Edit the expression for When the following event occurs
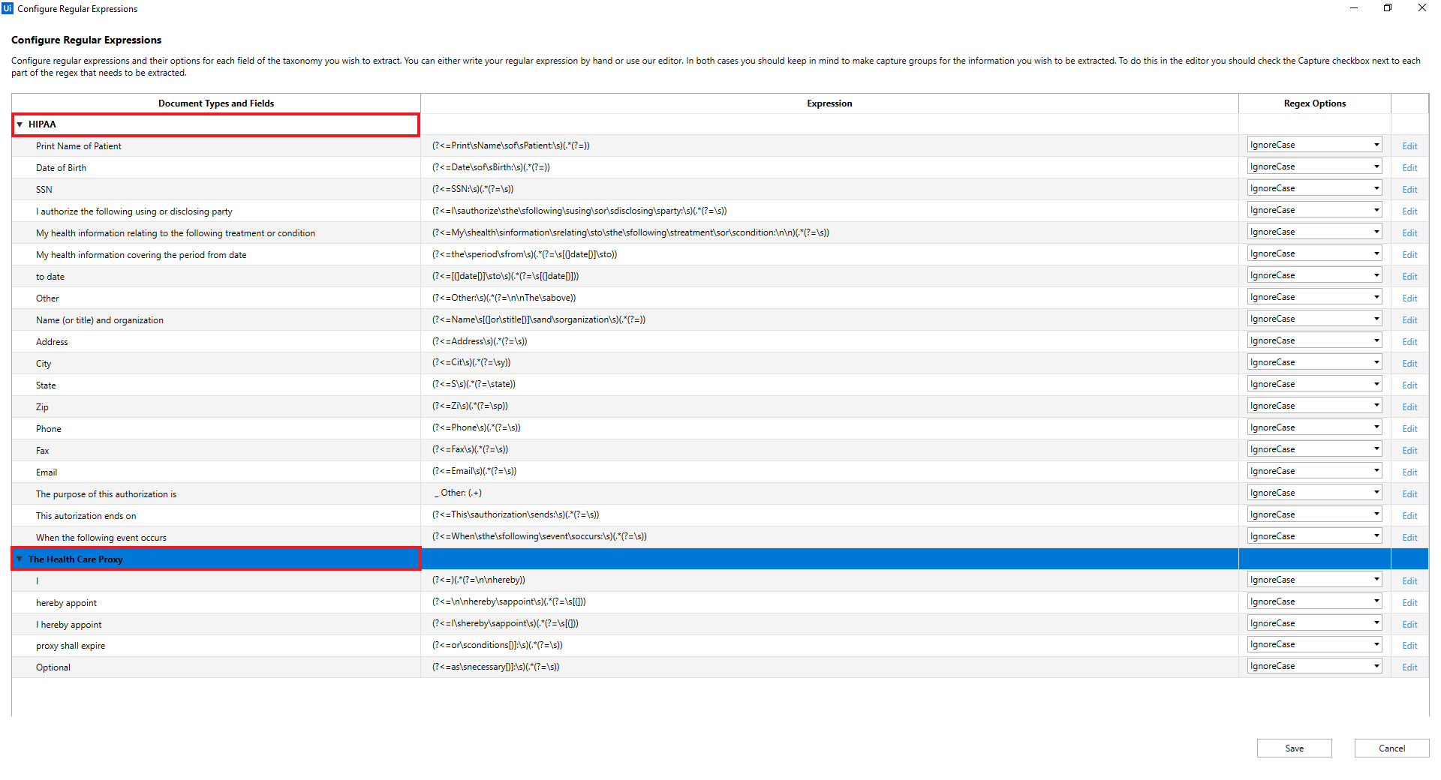Viewport: 1441px width, 780px height. click(x=1409, y=537)
